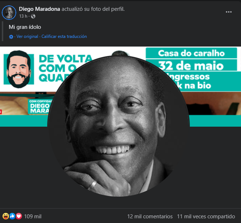This screenshot has width=241, height=223.
Task: Open the Diego Maradona profile name
Action: pos(39,9)
